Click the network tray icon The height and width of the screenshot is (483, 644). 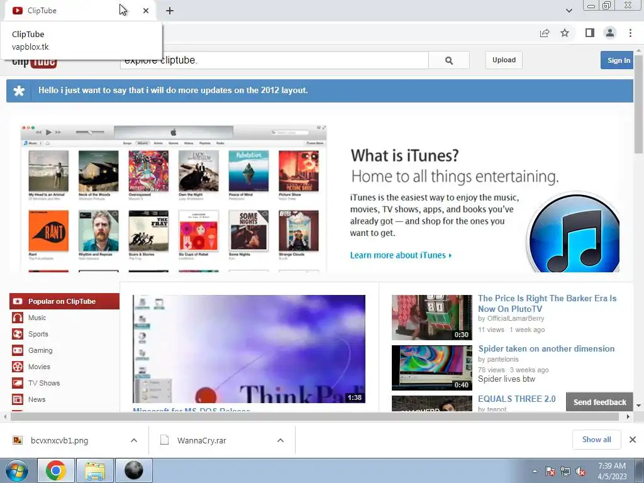[x=565, y=472]
